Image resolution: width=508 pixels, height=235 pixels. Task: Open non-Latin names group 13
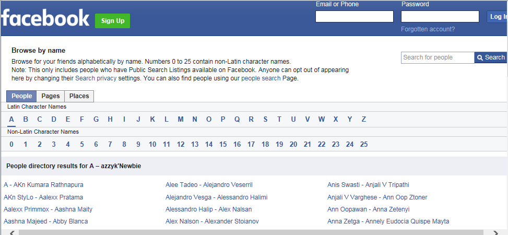(195, 144)
